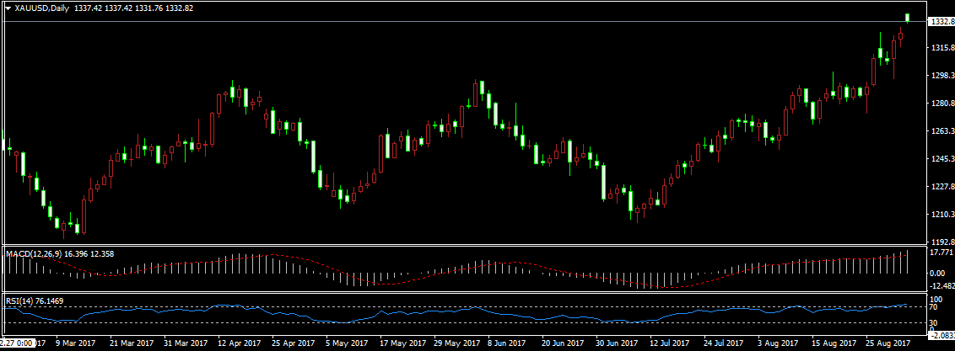Click the 9 Mar 2017 date label
This screenshot has height=351, width=955.
pyautogui.click(x=76, y=343)
